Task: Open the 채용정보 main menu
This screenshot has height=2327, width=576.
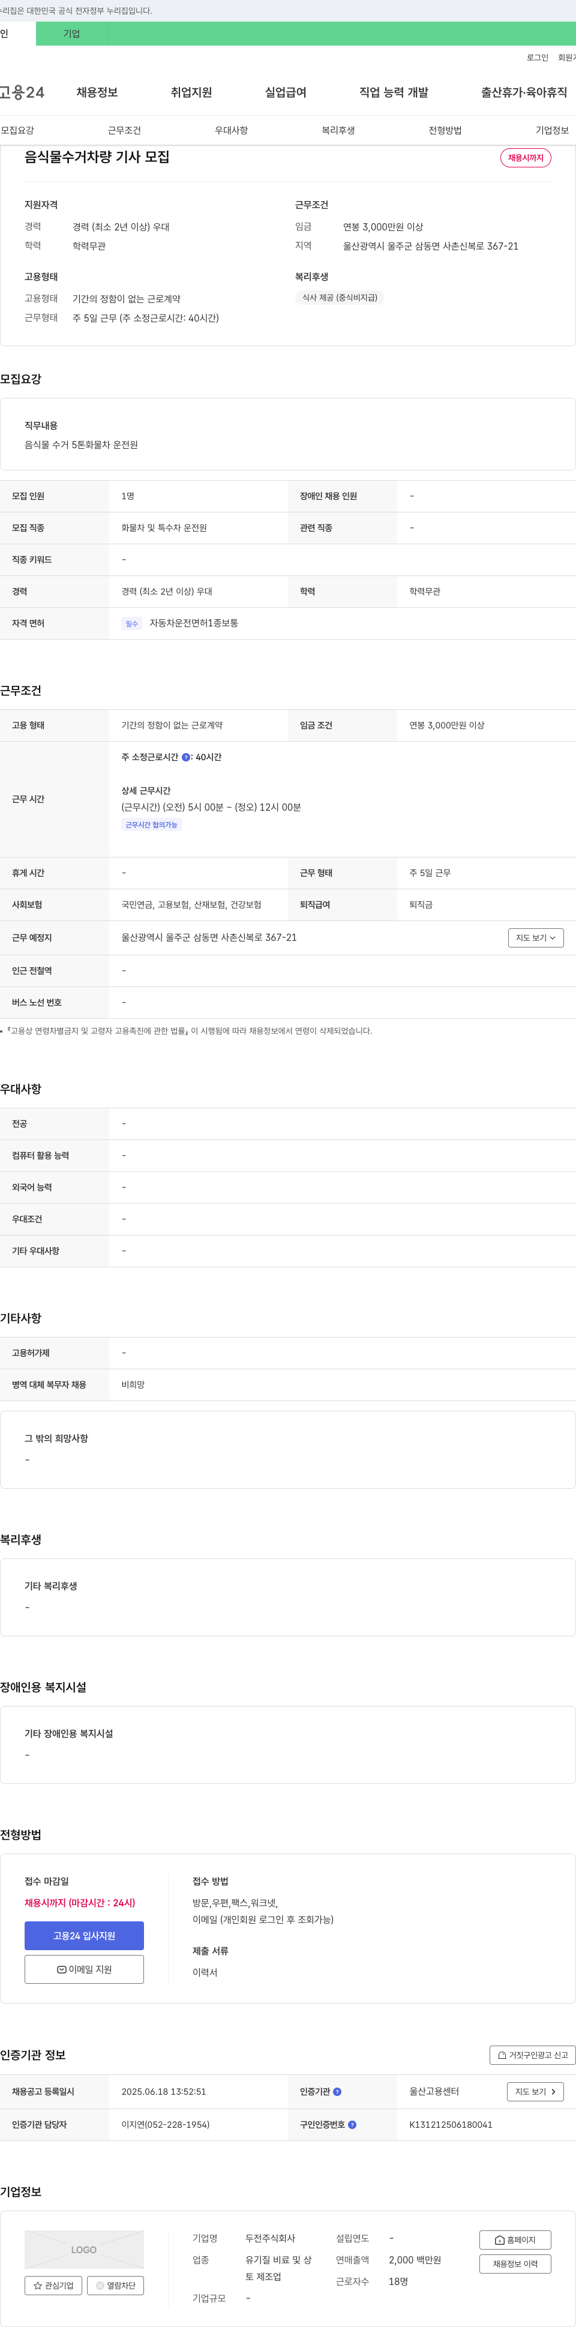Action: pyautogui.click(x=97, y=92)
